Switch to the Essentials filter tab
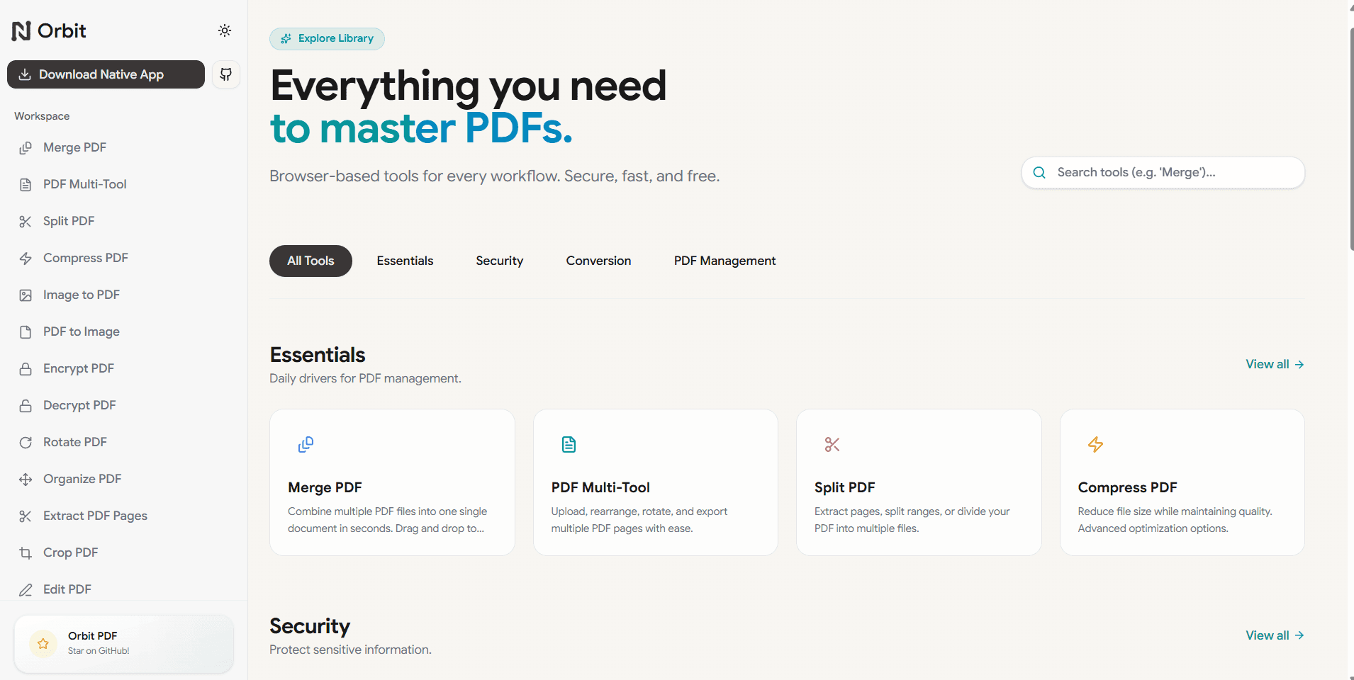The image size is (1354, 680). [x=405, y=261]
